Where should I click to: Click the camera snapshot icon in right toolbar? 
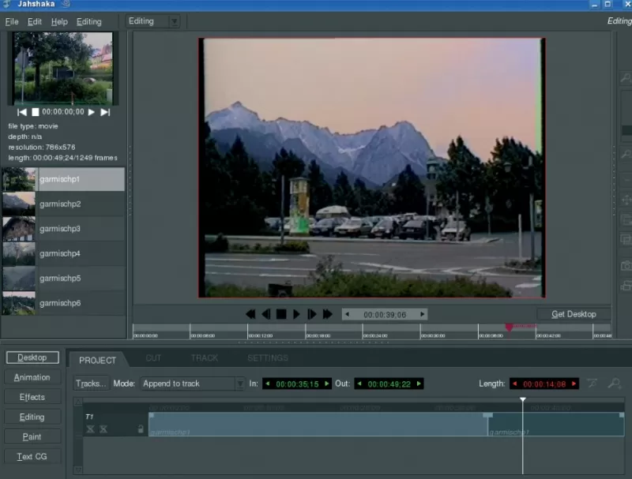click(626, 266)
